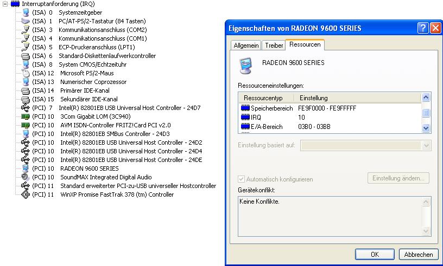Click the monitor icon in Eigenschaften dialog
Image resolution: width=443 pixels, height=266 pixels.
pos(245,66)
